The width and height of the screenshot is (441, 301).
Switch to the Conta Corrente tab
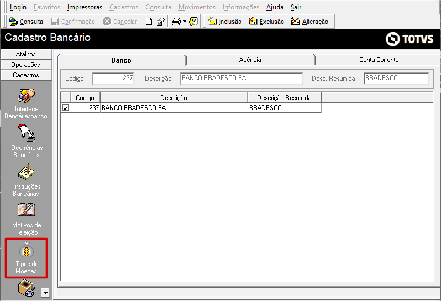pyautogui.click(x=379, y=60)
